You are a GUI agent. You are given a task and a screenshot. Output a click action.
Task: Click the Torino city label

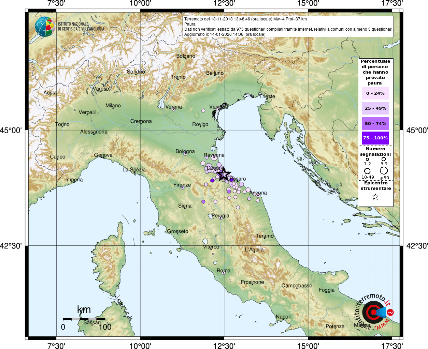[62, 124]
